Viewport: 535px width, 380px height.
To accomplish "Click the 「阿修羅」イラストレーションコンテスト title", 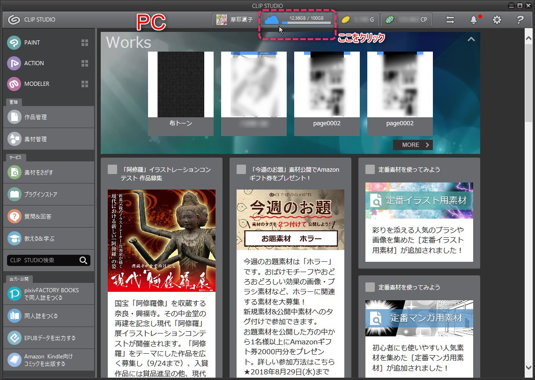I will point(166,174).
